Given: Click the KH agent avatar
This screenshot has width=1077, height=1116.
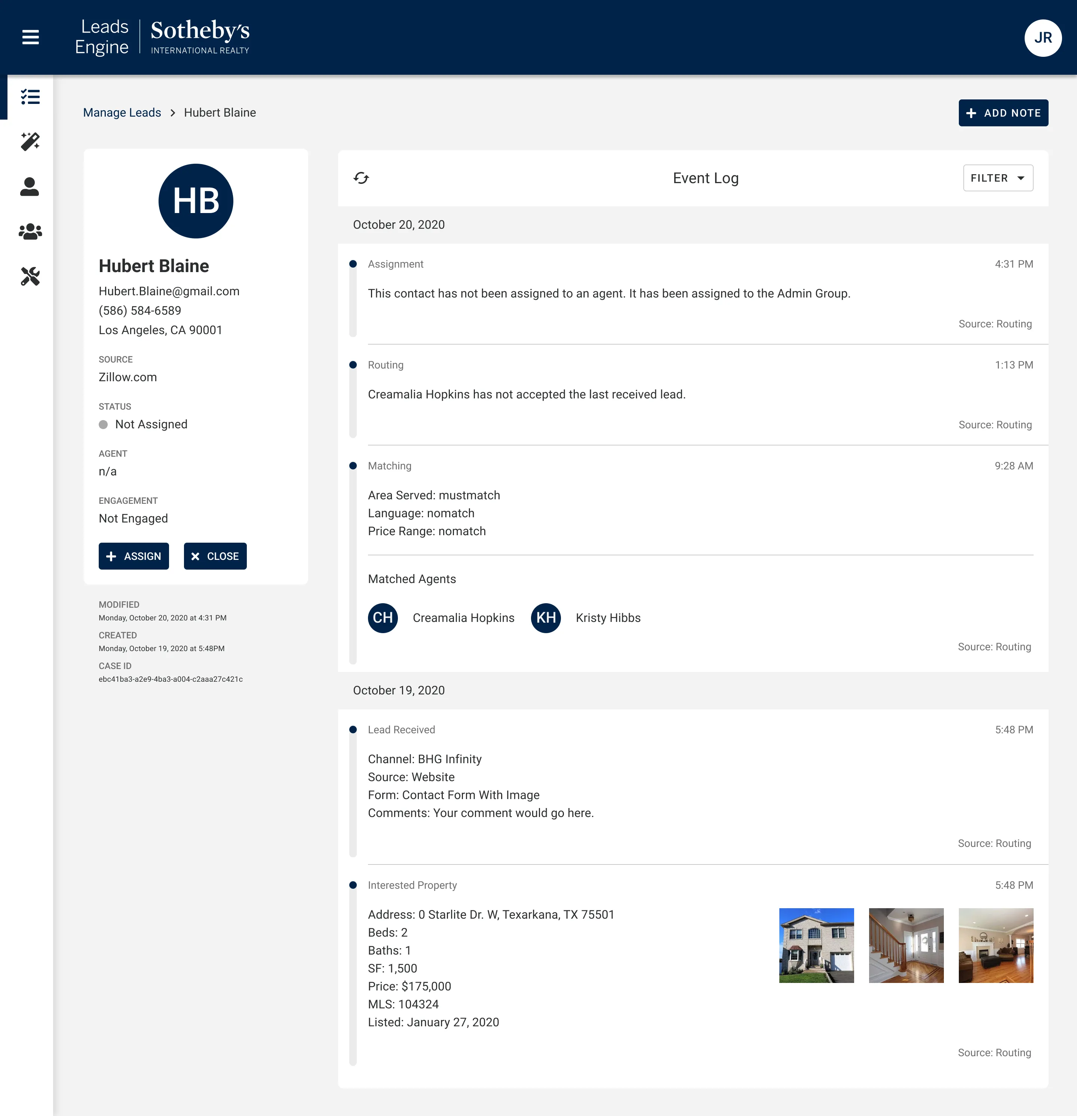Looking at the screenshot, I should tap(546, 618).
